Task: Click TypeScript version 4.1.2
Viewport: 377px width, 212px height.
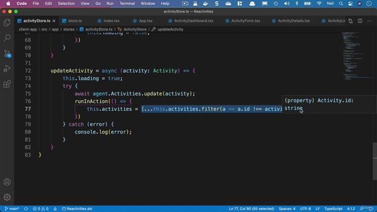Action: pos(351,208)
